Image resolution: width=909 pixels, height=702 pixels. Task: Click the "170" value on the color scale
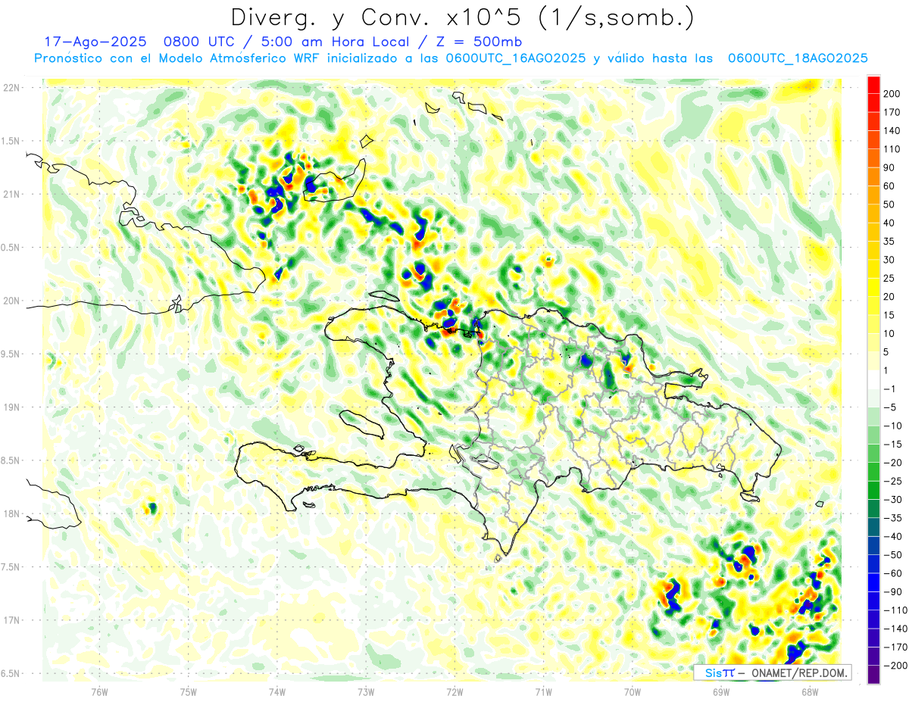(x=892, y=112)
